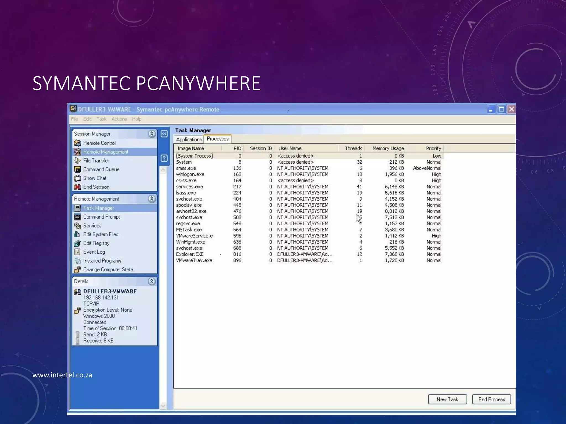Sort by the Threads column header
This screenshot has height=424, width=566.
tap(351, 148)
